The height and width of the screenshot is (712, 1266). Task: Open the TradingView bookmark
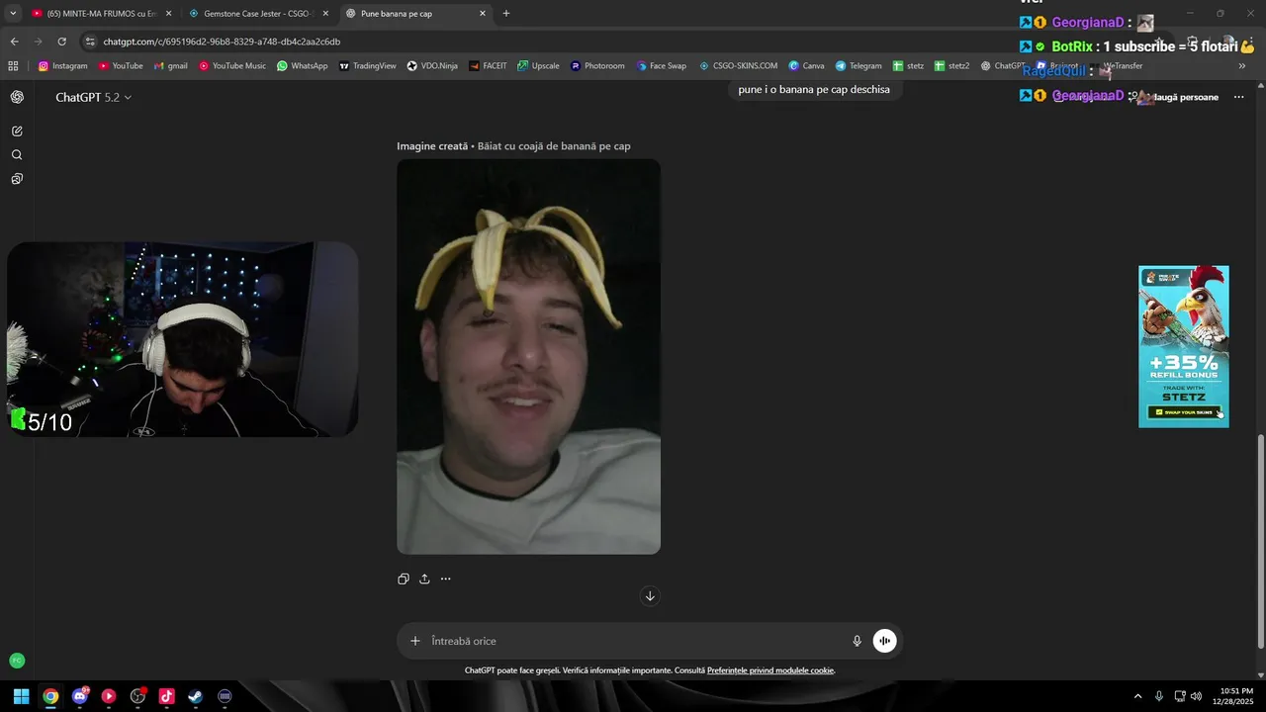pyautogui.click(x=368, y=66)
